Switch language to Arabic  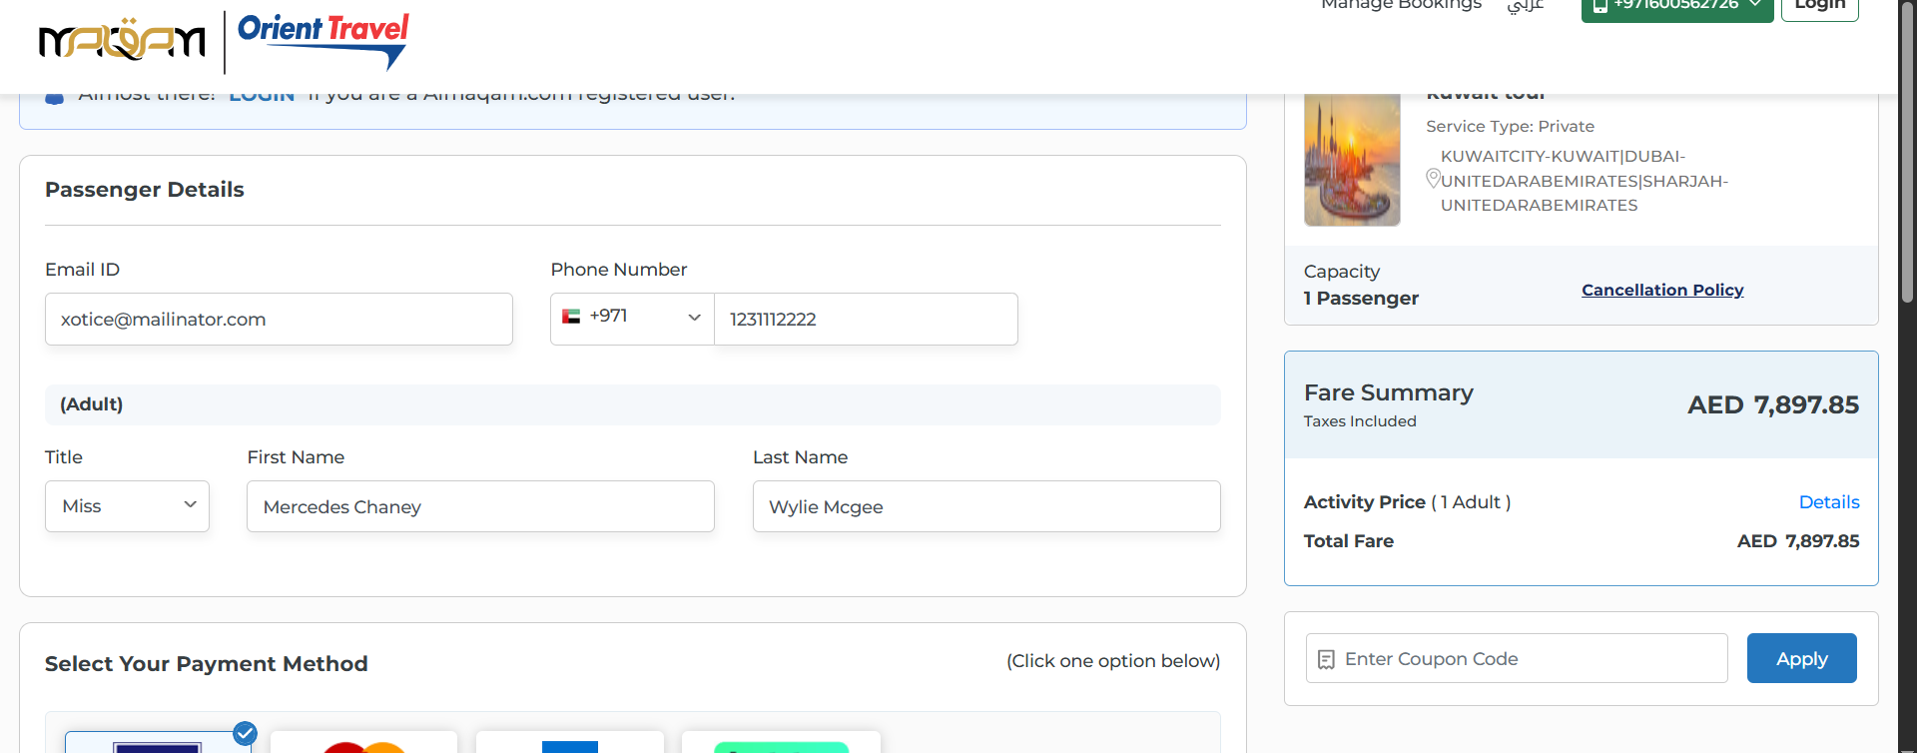pos(1526,6)
